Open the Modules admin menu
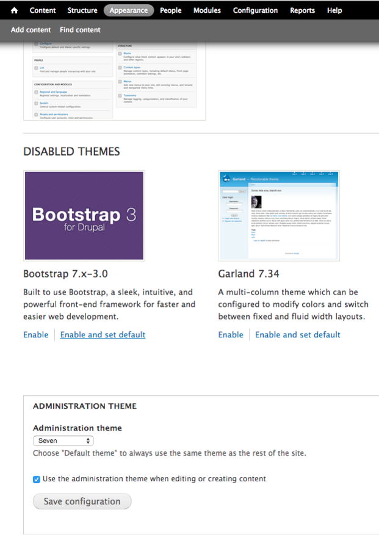Viewport: 379px width, 549px height. pyautogui.click(x=207, y=10)
